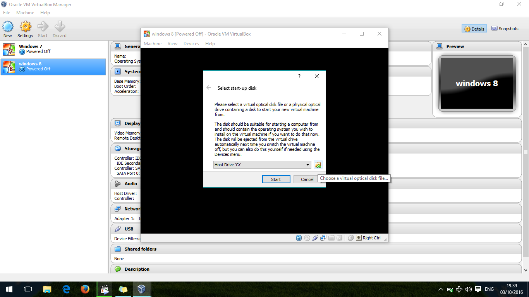529x297 pixels.
Task: Click the Start arrow in Manager toolbar
Action: click(43, 29)
